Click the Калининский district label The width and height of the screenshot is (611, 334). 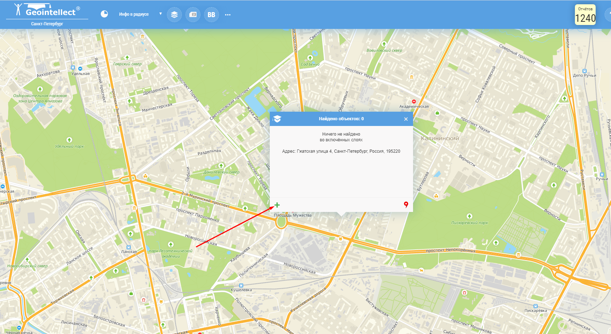(440, 138)
